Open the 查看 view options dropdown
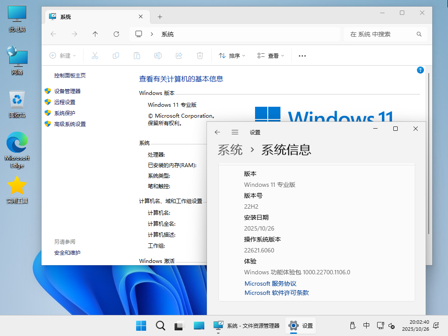 click(271, 56)
